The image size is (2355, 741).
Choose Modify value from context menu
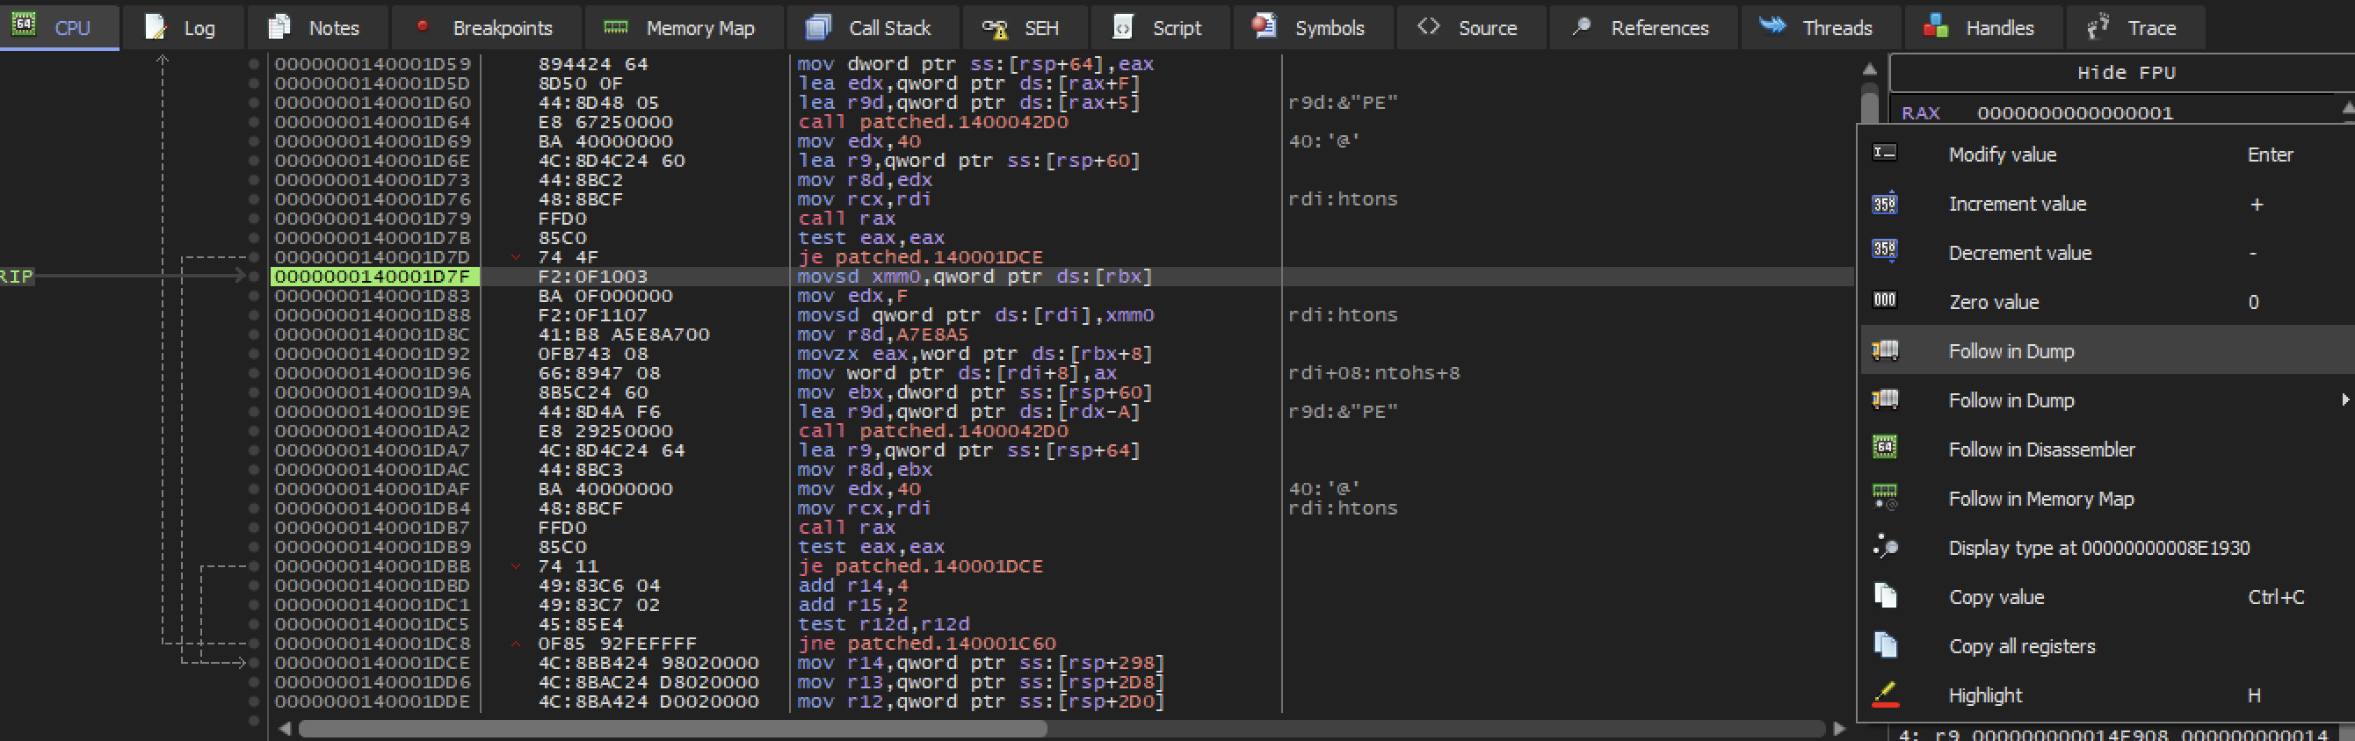[x=2106, y=155]
